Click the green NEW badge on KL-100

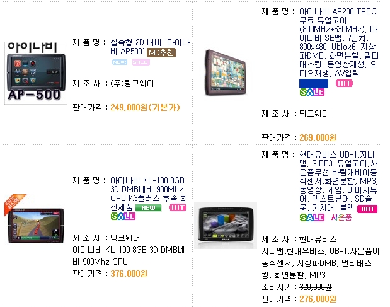pyautogui.click(x=148, y=207)
